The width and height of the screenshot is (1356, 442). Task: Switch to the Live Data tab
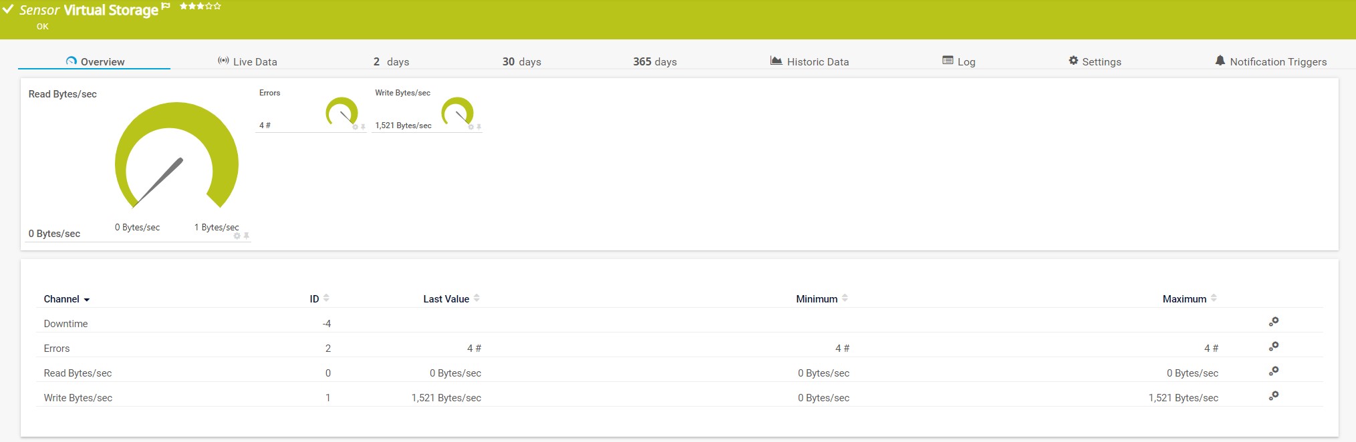(247, 61)
